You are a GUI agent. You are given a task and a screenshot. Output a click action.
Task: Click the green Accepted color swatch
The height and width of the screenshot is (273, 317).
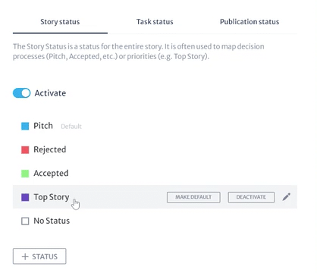click(x=25, y=174)
